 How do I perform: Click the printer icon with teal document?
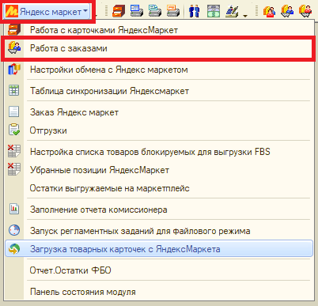[x=155, y=11]
